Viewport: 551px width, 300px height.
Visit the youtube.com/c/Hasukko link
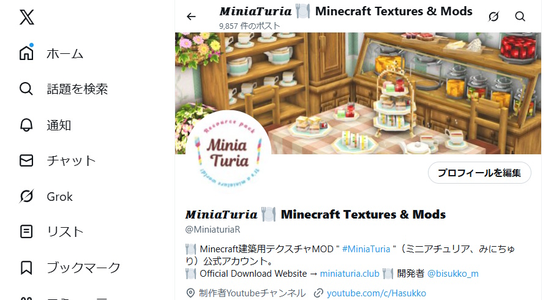tap(376, 293)
